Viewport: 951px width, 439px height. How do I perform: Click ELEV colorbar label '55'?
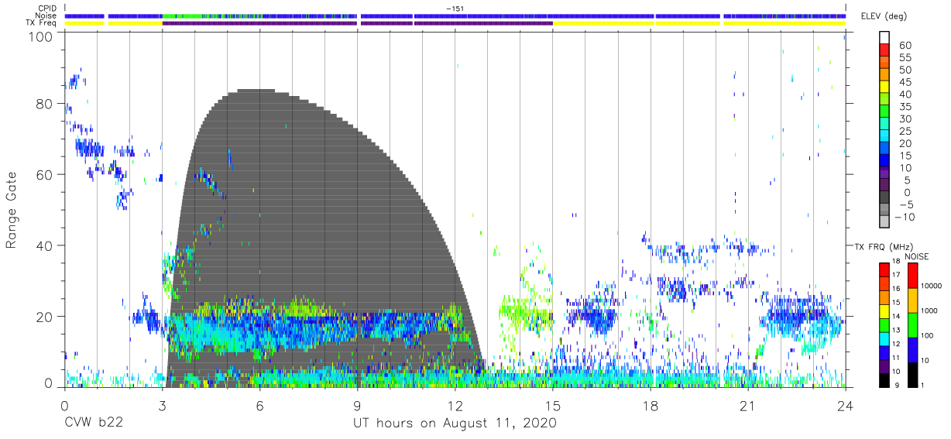(x=905, y=57)
